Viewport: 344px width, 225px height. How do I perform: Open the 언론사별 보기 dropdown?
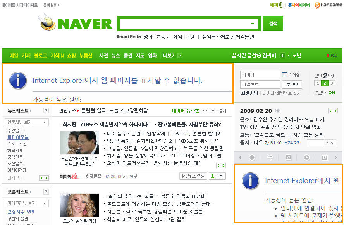(27, 122)
